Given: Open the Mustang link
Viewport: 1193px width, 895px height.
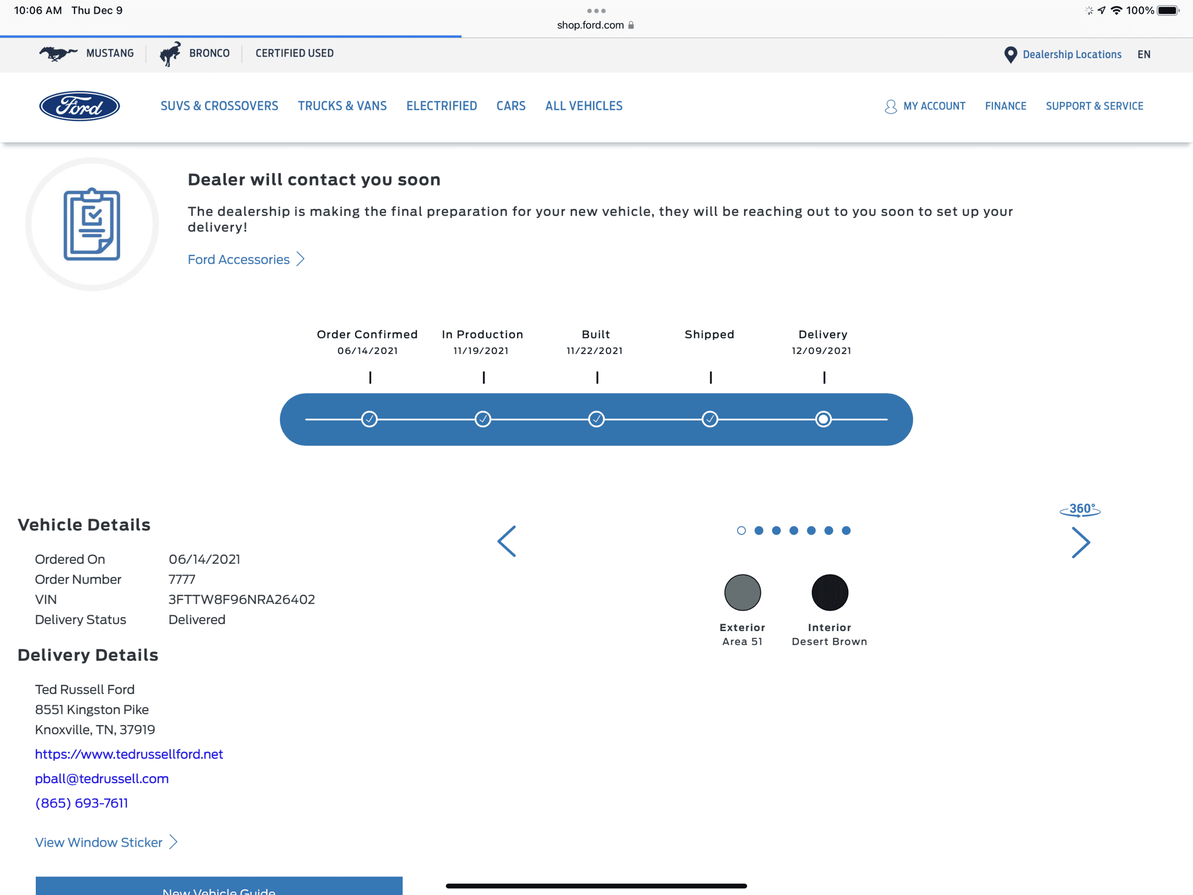Looking at the screenshot, I should click(x=110, y=53).
